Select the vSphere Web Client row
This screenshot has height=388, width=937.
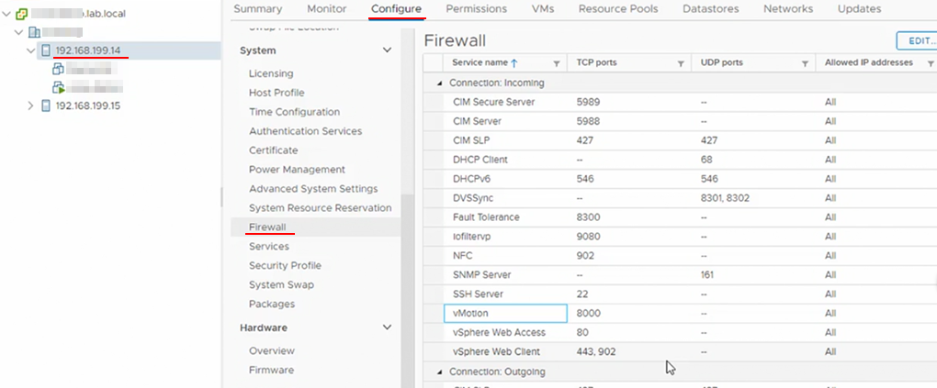680,351
